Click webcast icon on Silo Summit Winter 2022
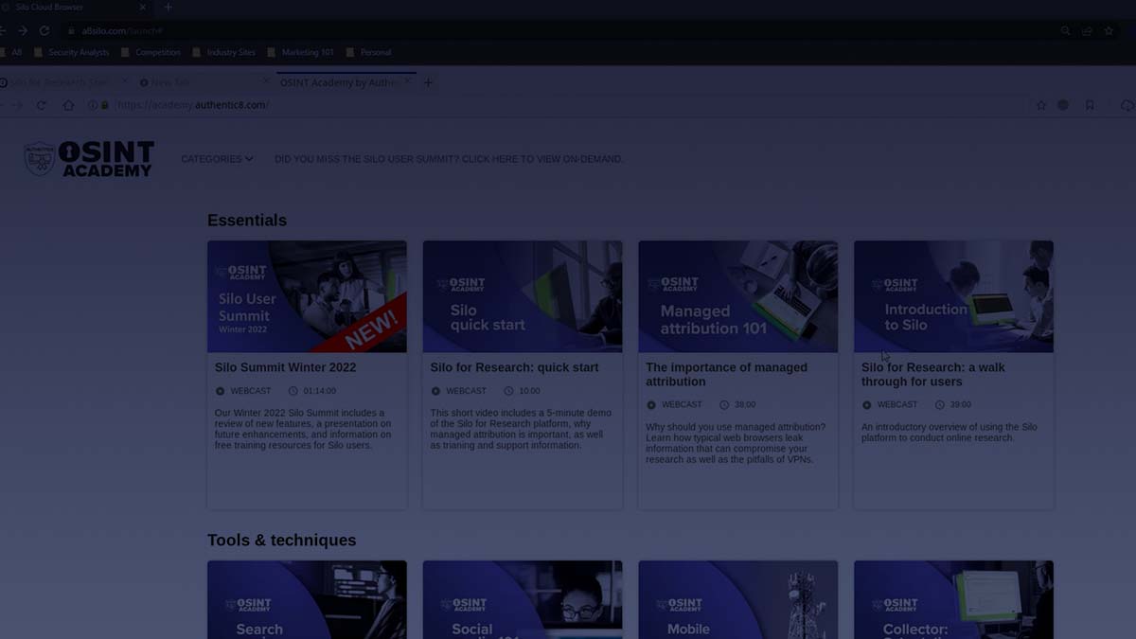This screenshot has height=639, width=1136. point(221,391)
